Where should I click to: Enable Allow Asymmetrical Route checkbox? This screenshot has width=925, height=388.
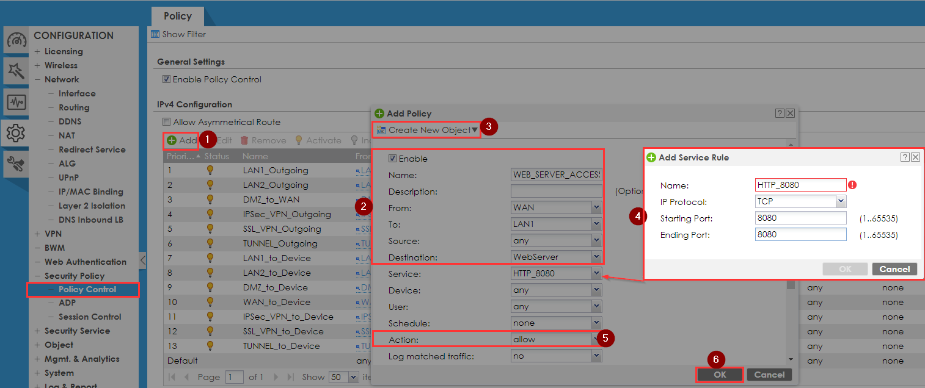click(166, 122)
